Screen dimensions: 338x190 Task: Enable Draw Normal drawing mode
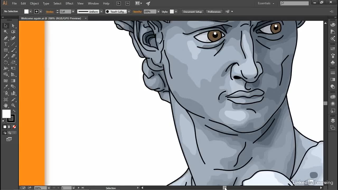(5, 133)
